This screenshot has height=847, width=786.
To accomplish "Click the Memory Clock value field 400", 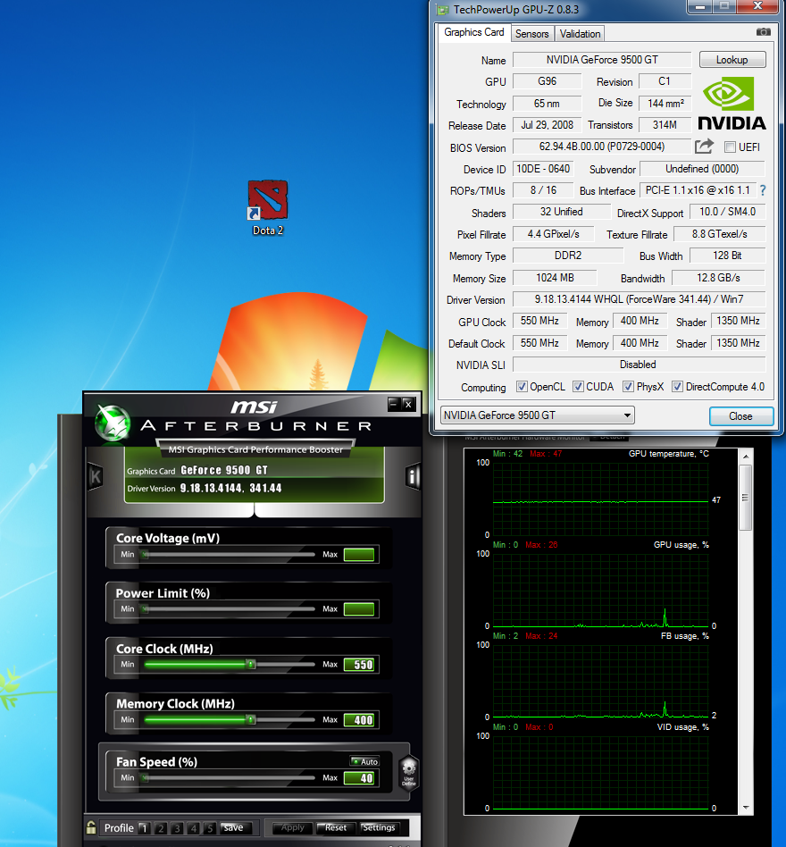I will pos(359,720).
